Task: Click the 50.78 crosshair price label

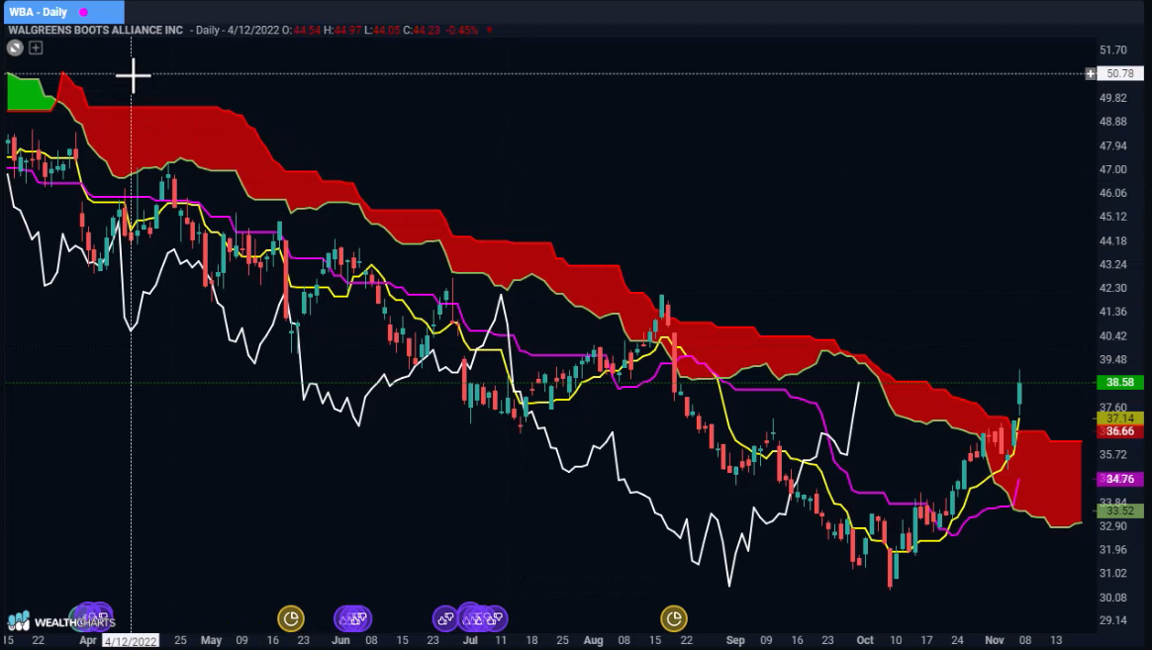Action: pos(1119,73)
